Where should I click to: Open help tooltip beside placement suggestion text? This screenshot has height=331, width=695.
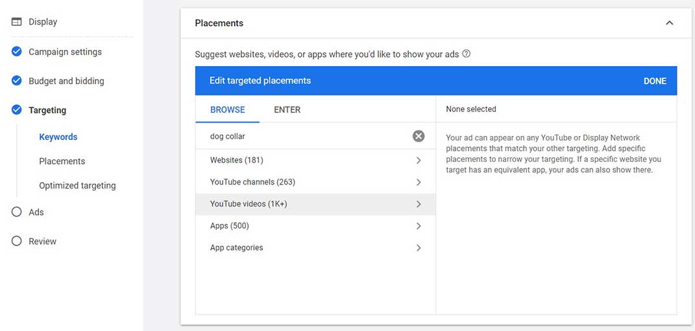point(466,54)
